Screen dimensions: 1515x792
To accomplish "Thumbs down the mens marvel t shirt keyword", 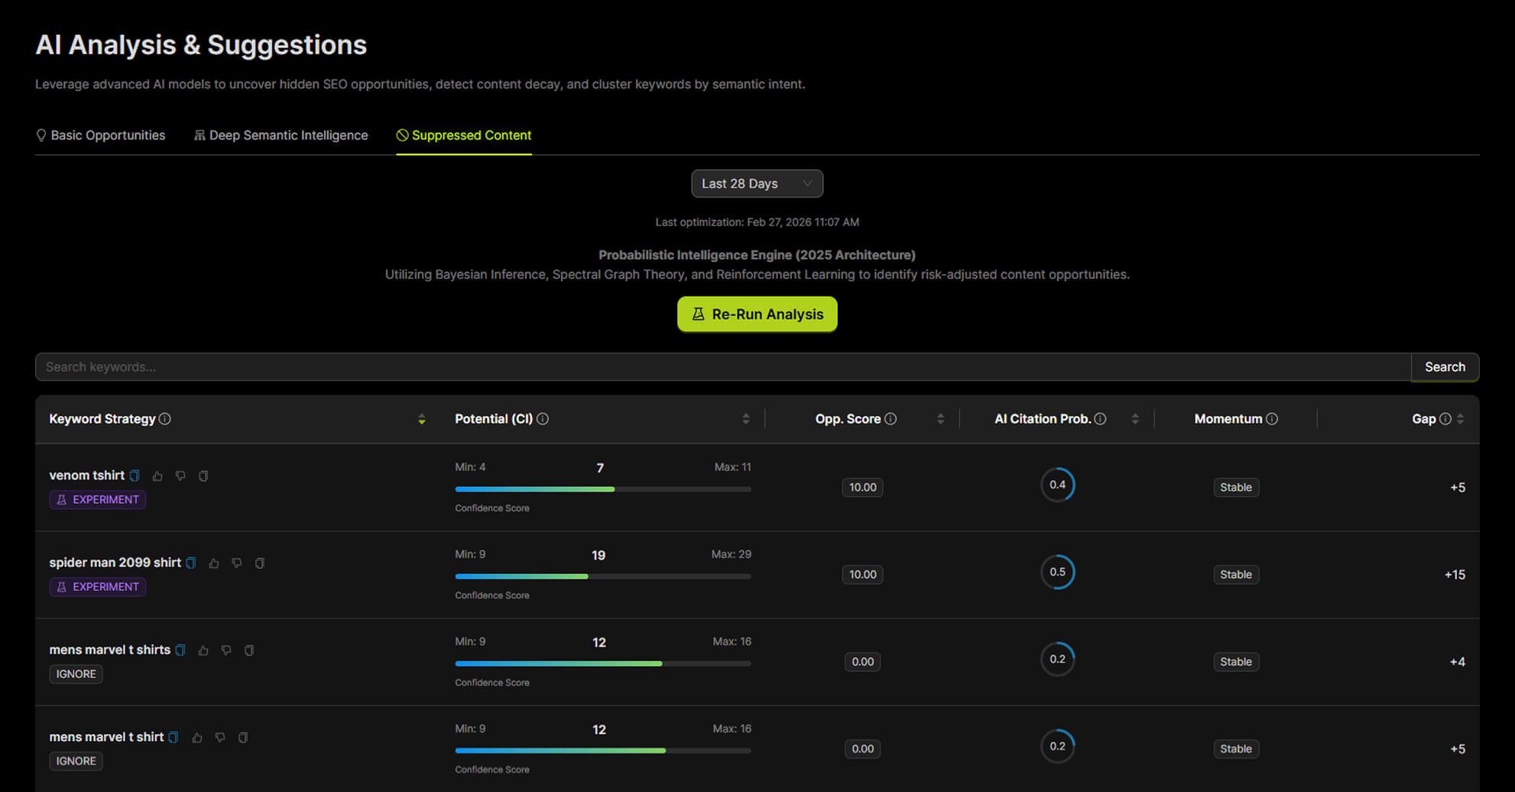I will pyautogui.click(x=220, y=737).
